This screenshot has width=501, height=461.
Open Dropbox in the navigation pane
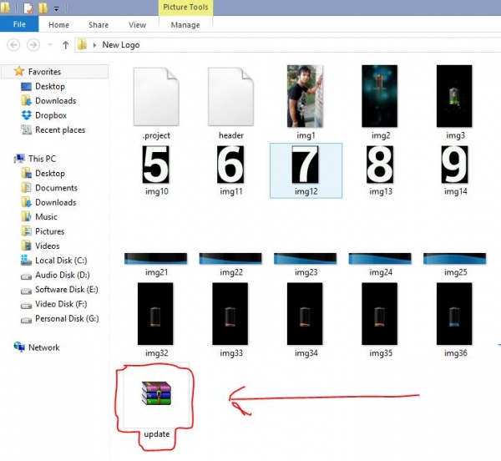click(51, 115)
